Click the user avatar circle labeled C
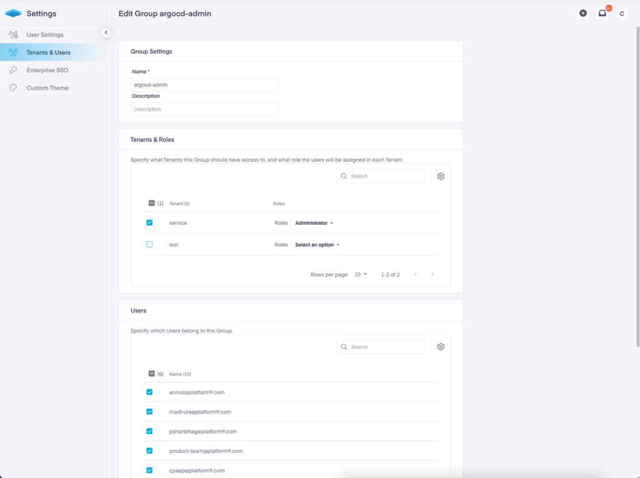Image resolution: width=640 pixels, height=478 pixels. click(621, 12)
